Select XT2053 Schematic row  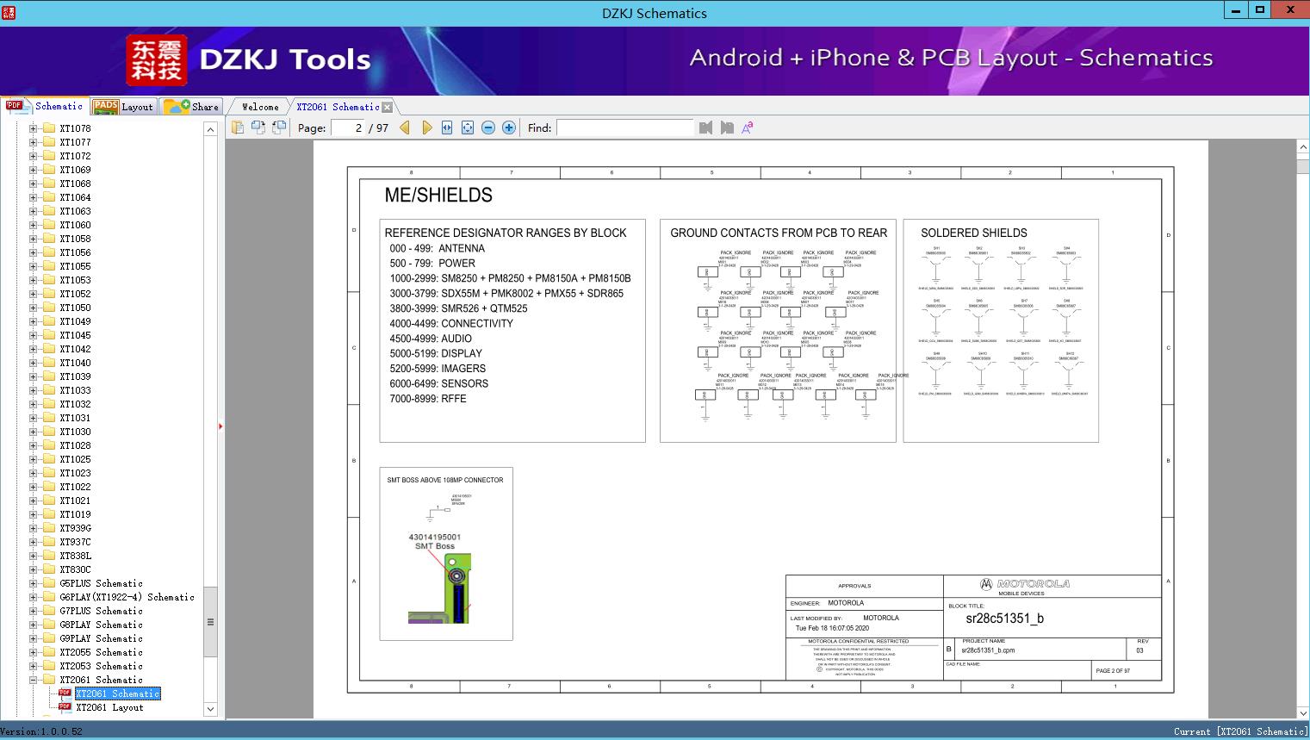101,666
